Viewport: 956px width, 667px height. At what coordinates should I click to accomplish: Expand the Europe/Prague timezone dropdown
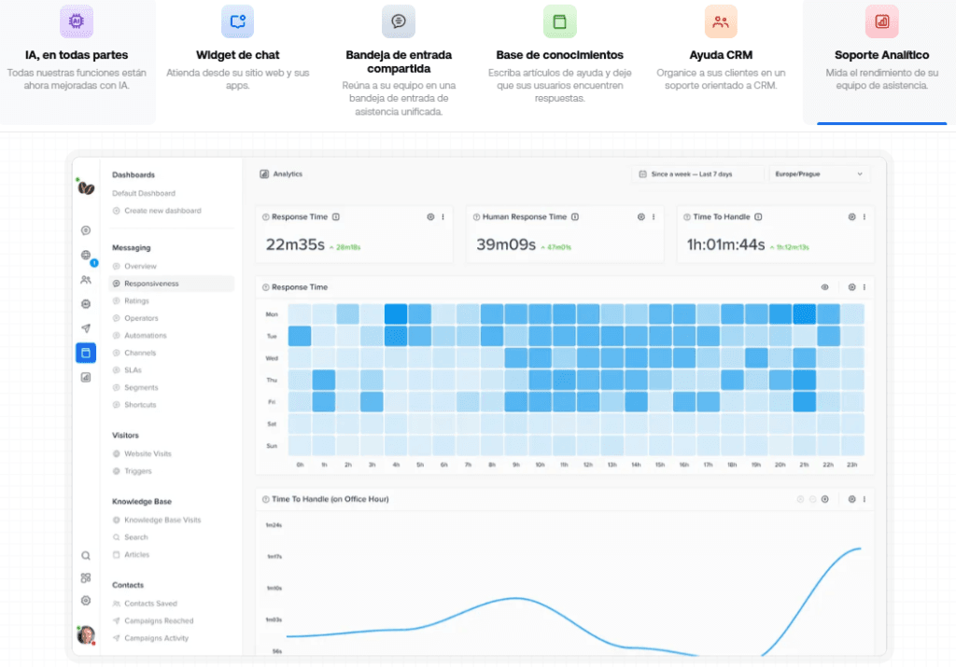[818, 174]
